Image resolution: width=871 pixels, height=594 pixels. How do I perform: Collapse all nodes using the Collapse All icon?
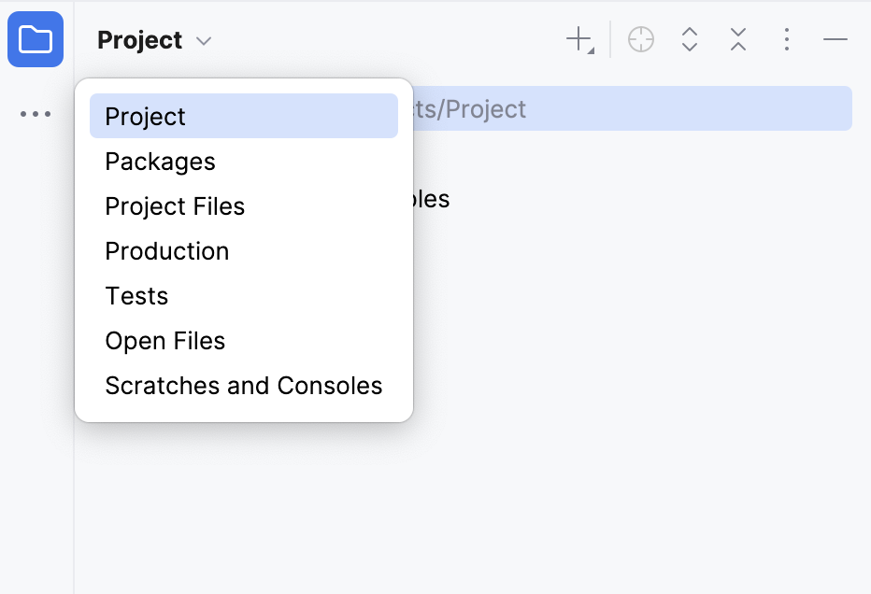[737, 39]
